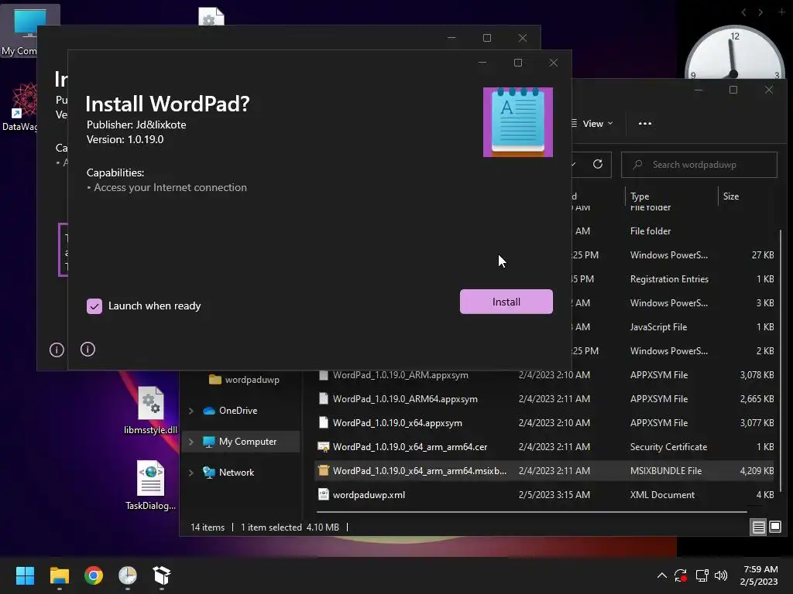The height and width of the screenshot is (594, 793).
Task: Refresh the Explorer folder view
Action: pyautogui.click(x=598, y=164)
